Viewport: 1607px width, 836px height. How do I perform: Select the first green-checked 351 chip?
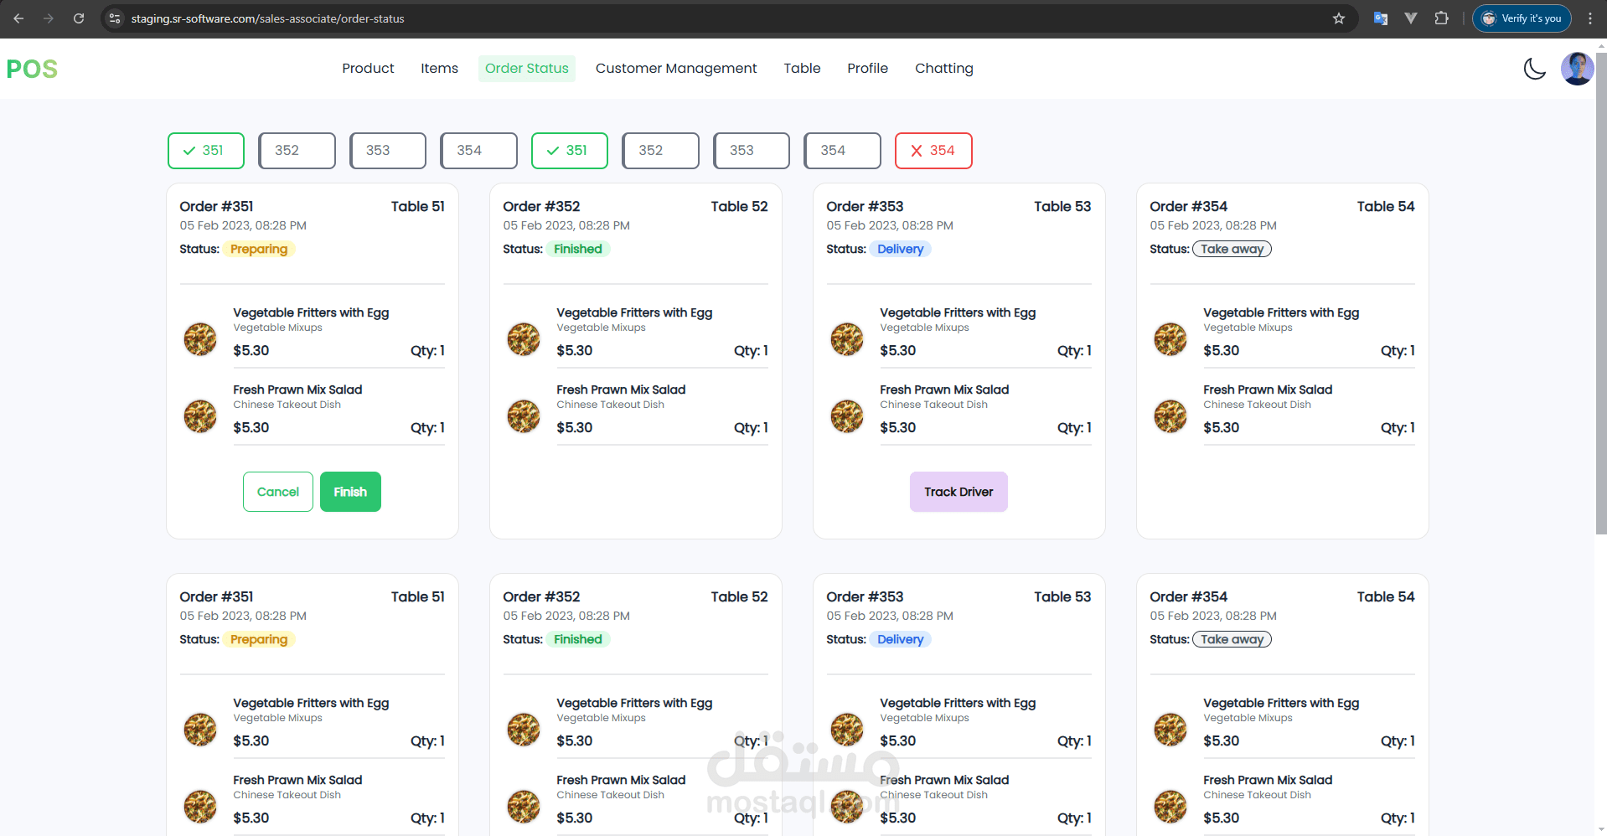tap(206, 151)
